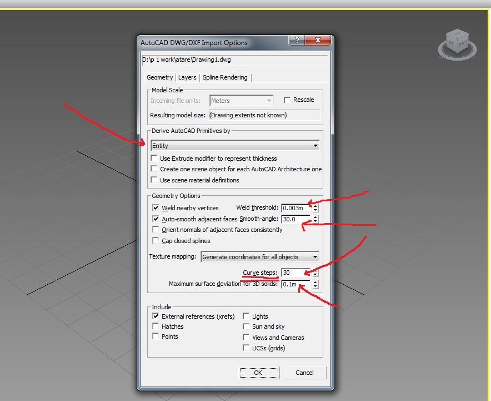The image size is (491, 401).
Task: Decrease Maximum surface deviation with down spinner
Action: 315,286
